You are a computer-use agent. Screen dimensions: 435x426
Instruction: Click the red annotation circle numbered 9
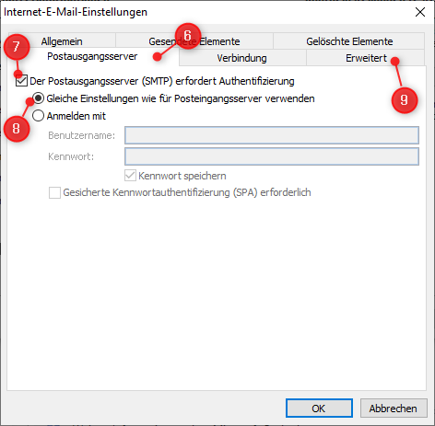(405, 100)
